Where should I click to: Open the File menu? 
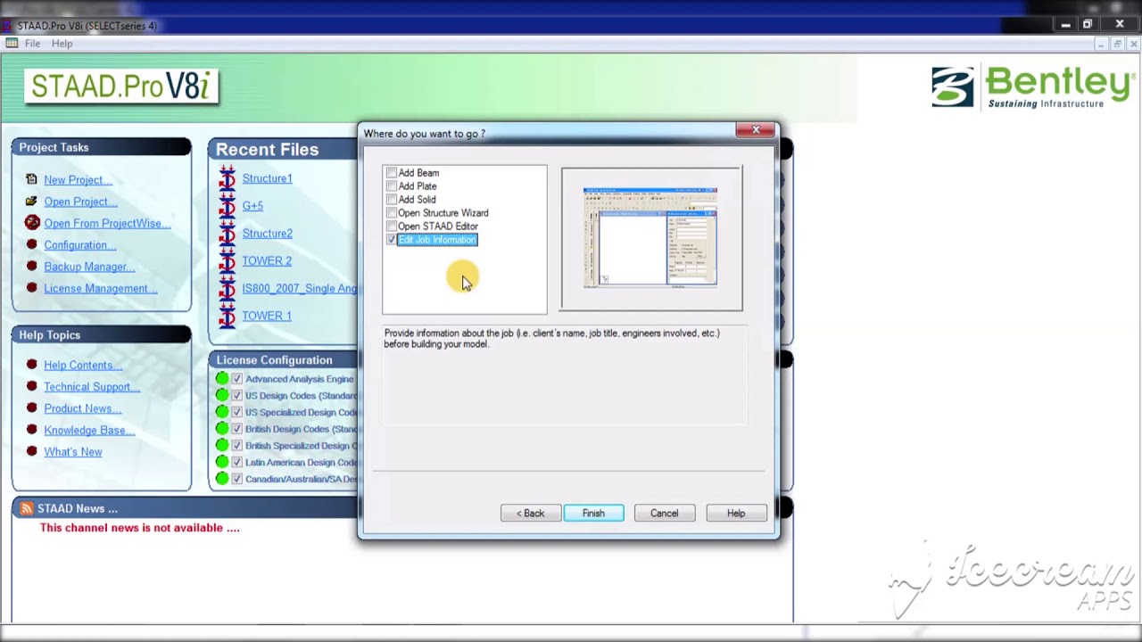coord(33,44)
